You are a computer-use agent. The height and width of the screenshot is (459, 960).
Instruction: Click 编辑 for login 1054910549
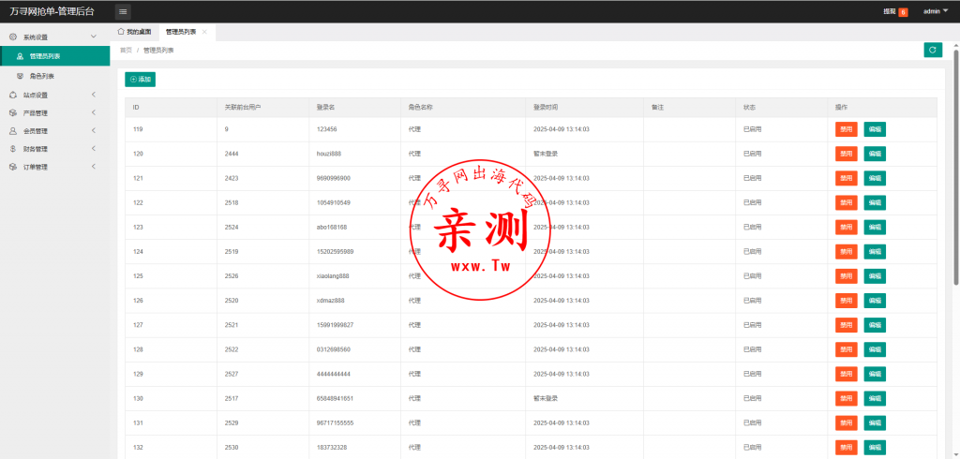tap(875, 202)
